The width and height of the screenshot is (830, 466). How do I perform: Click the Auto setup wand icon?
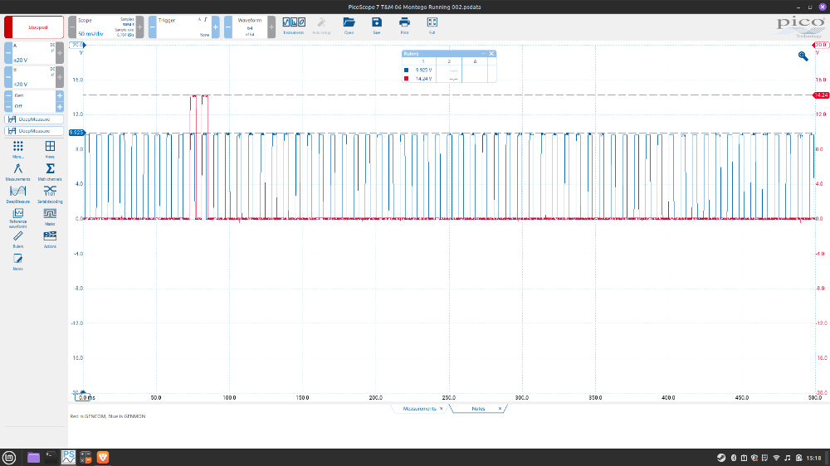point(321,26)
